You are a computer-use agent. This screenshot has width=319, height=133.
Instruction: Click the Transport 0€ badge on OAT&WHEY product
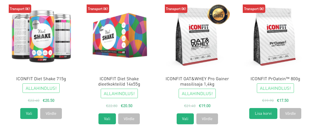pyautogui.click(x=176, y=9)
